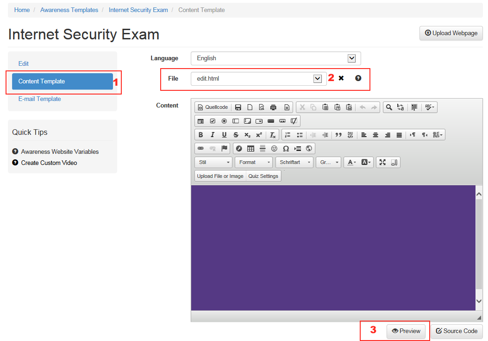Open the Format dropdown
Screen dimensions: 488x341
tap(254, 162)
